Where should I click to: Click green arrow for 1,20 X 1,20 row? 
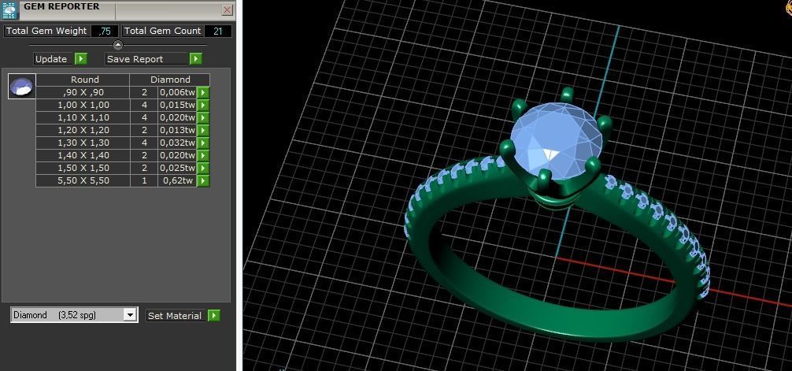click(203, 131)
